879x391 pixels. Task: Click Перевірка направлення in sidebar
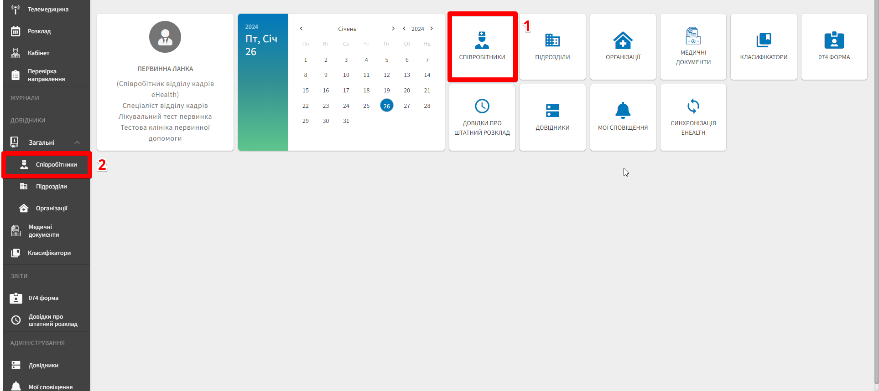[x=46, y=75]
